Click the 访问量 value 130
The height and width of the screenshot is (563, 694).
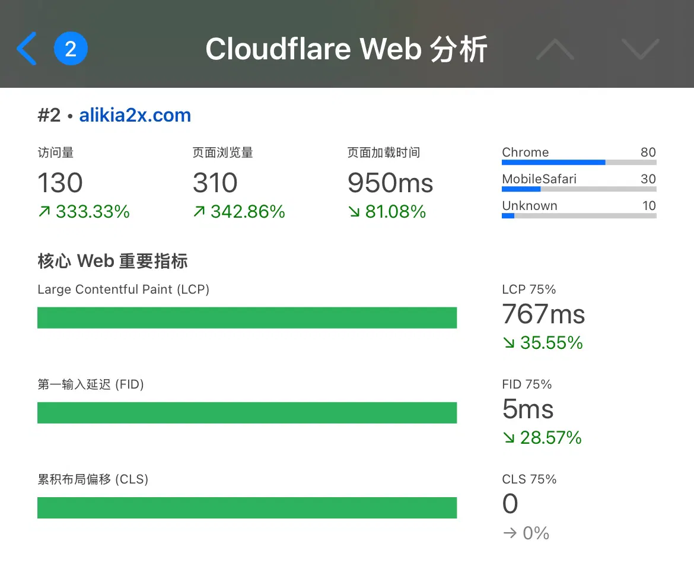[x=60, y=183]
